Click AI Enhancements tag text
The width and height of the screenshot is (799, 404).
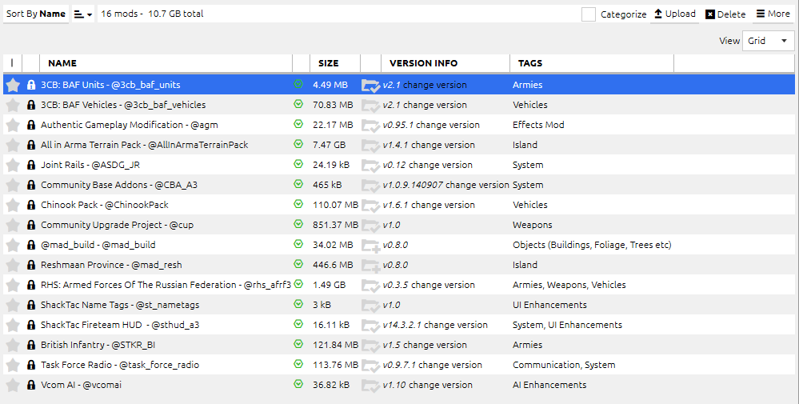coord(549,385)
